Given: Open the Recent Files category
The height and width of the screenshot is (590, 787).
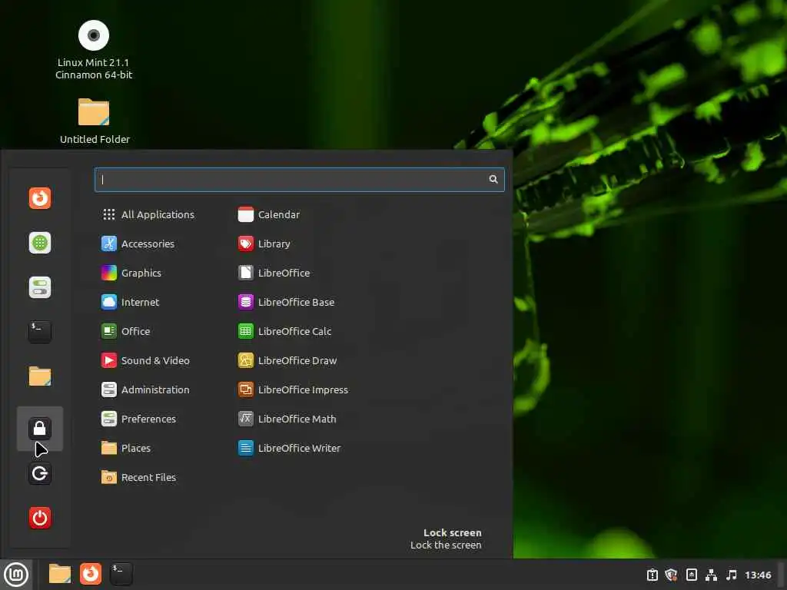Looking at the screenshot, I should [139, 477].
